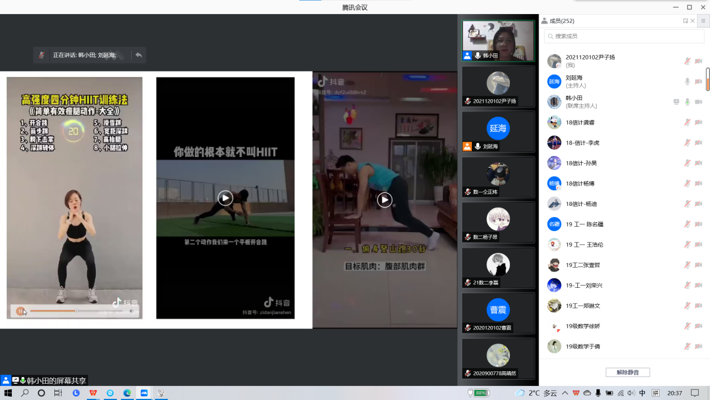Select 18-信计-李虎 in the member list

(x=583, y=143)
